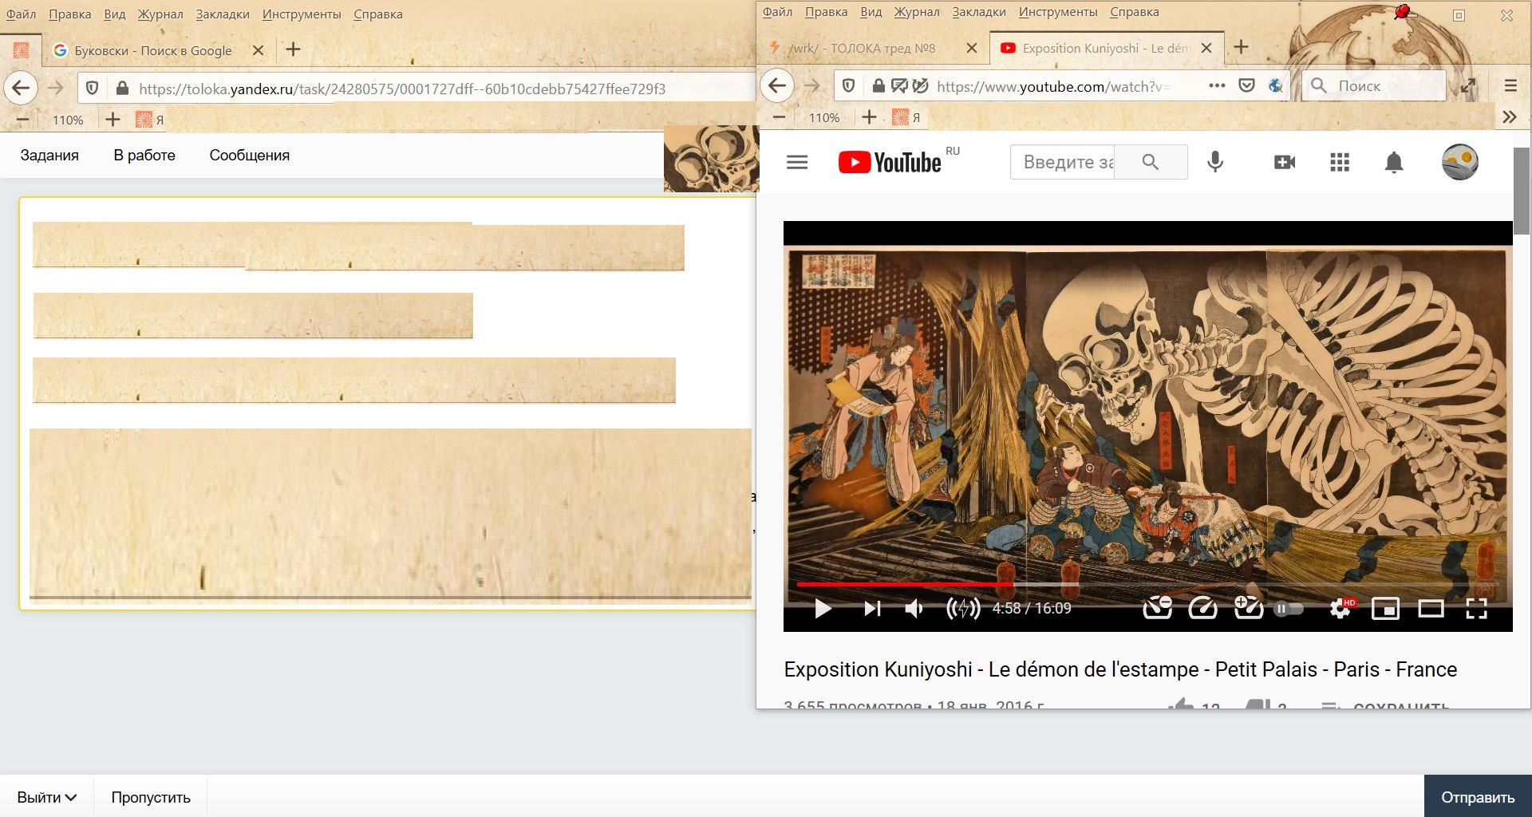Enable miniplayer mode
This screenshot has width=1532, height=817.
point(1385,609)
